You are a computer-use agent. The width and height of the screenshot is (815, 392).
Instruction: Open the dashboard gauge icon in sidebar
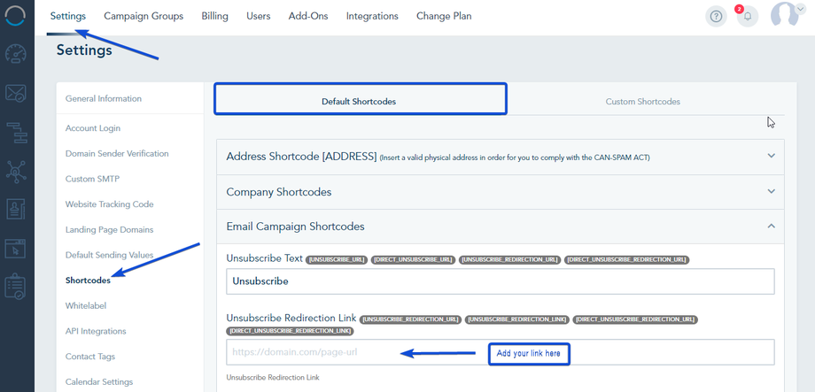[x=16, y=55]
